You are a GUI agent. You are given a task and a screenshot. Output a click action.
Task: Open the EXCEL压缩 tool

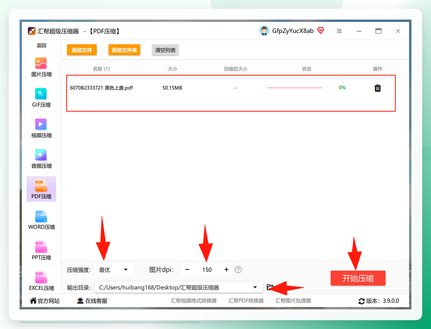point(41,280)
